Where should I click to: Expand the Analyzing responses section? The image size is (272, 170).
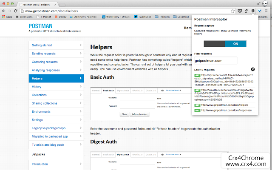(x=56, y=70)
